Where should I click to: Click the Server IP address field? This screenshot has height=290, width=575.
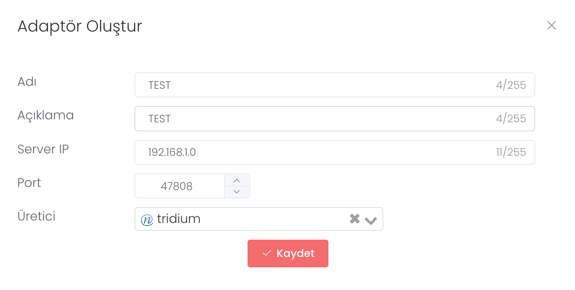point(316,152)
